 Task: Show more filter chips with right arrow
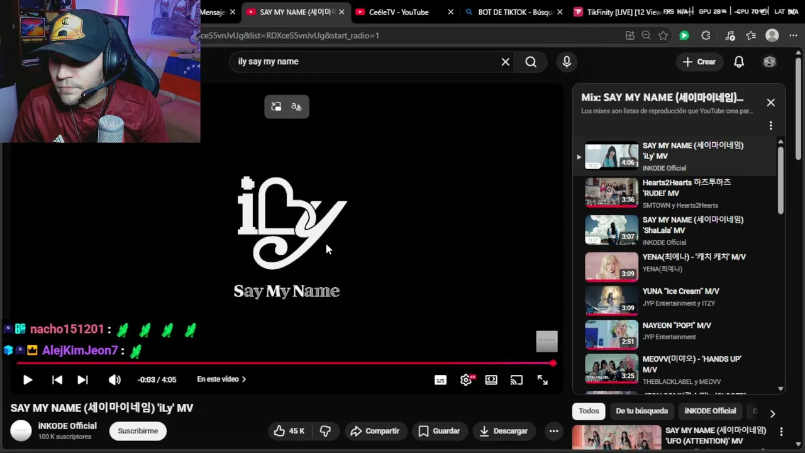[772, 413]
